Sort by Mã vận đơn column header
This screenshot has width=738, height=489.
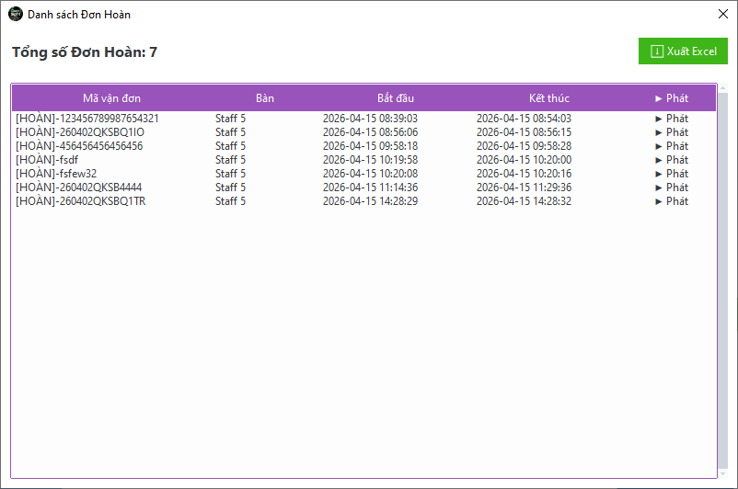pos(111,98)
